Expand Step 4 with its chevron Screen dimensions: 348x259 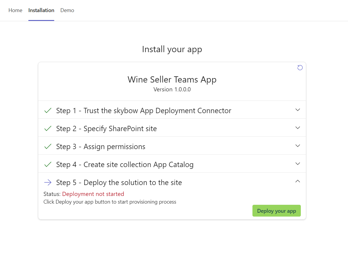298,164
